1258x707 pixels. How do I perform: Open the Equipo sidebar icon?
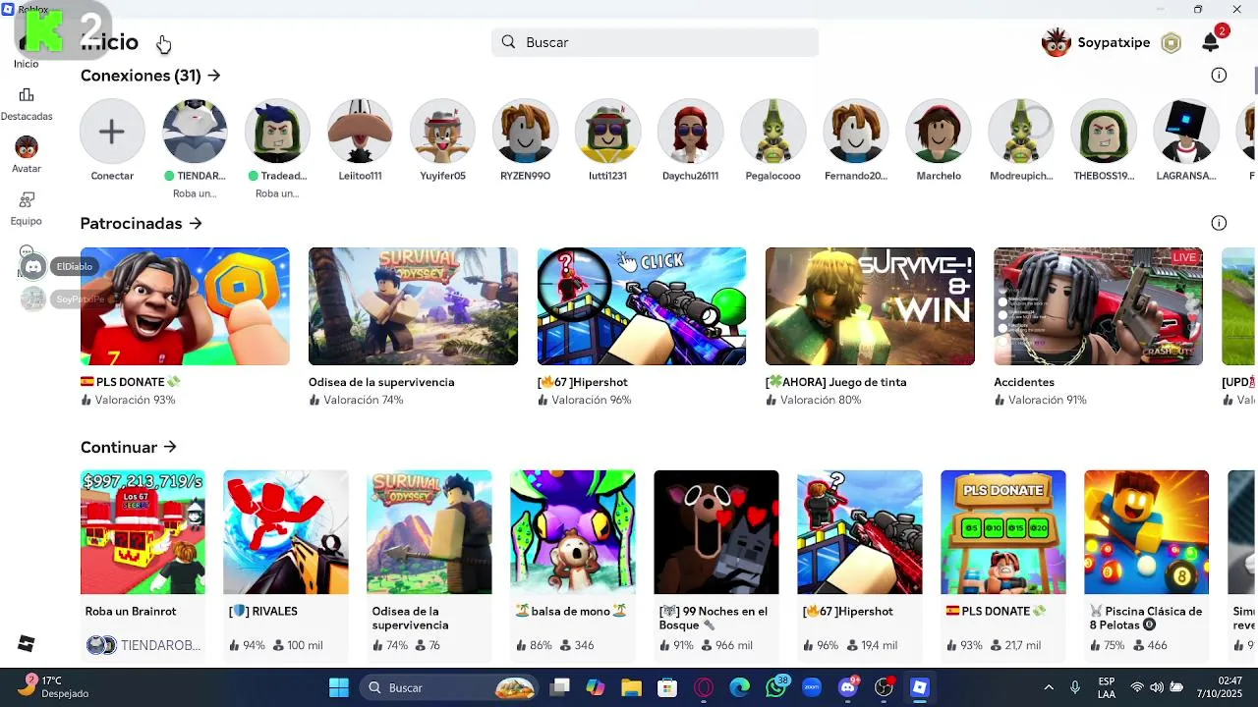click(27, 200)
